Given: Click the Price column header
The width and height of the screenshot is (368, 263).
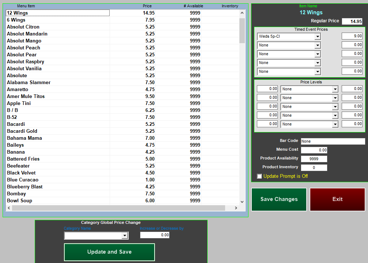Looking at the screenshot, I should (x=147, y=5).
